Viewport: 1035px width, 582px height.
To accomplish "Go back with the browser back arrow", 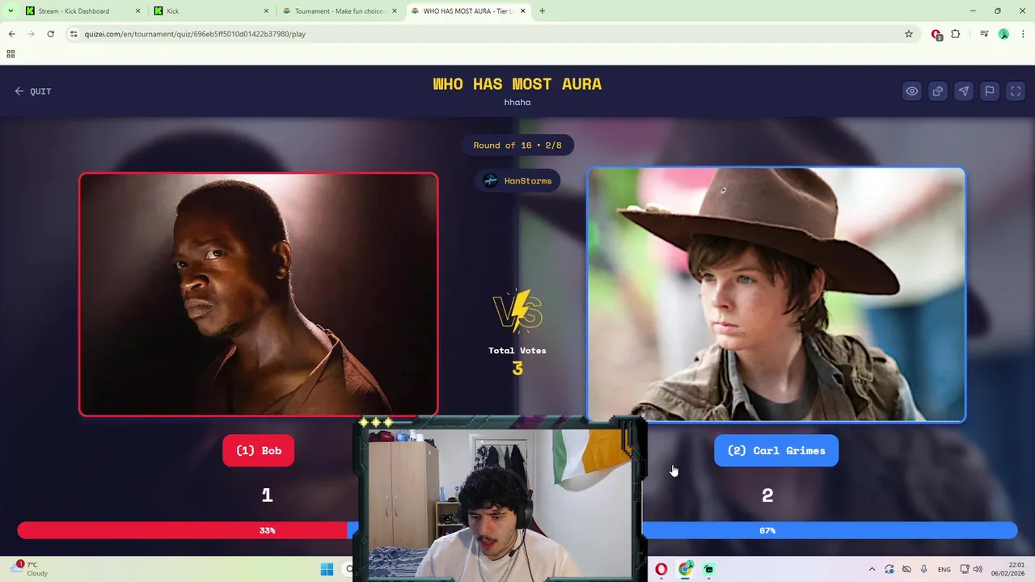I will (11, 34).
